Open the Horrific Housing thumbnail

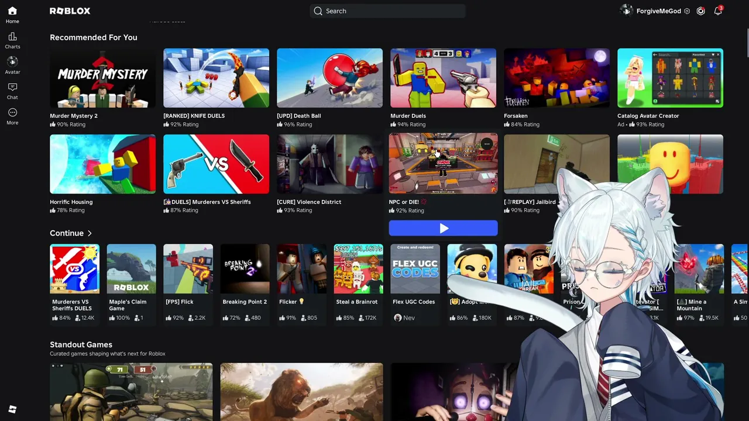pyautogui.click(x=102, y=164)
